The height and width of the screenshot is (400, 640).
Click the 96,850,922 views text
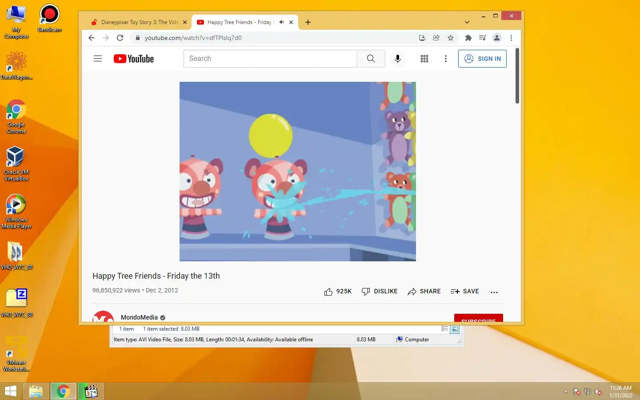coord(116,290)
